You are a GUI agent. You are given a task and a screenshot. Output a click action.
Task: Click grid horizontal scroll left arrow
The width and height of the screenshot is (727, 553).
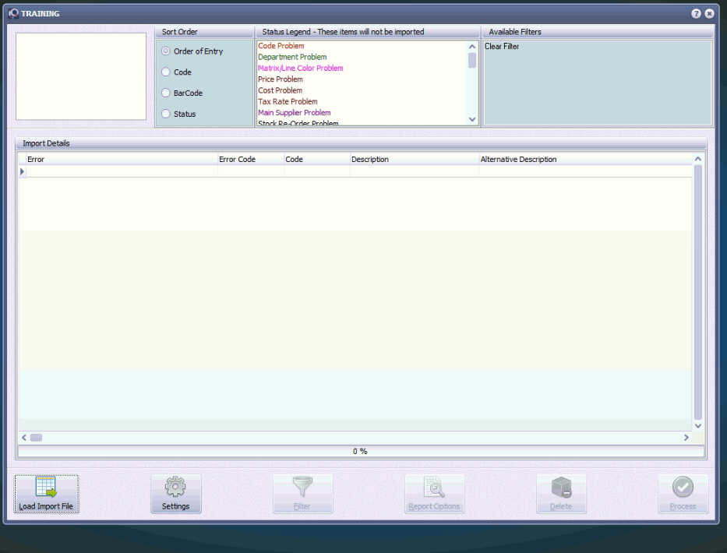point(24,437)
